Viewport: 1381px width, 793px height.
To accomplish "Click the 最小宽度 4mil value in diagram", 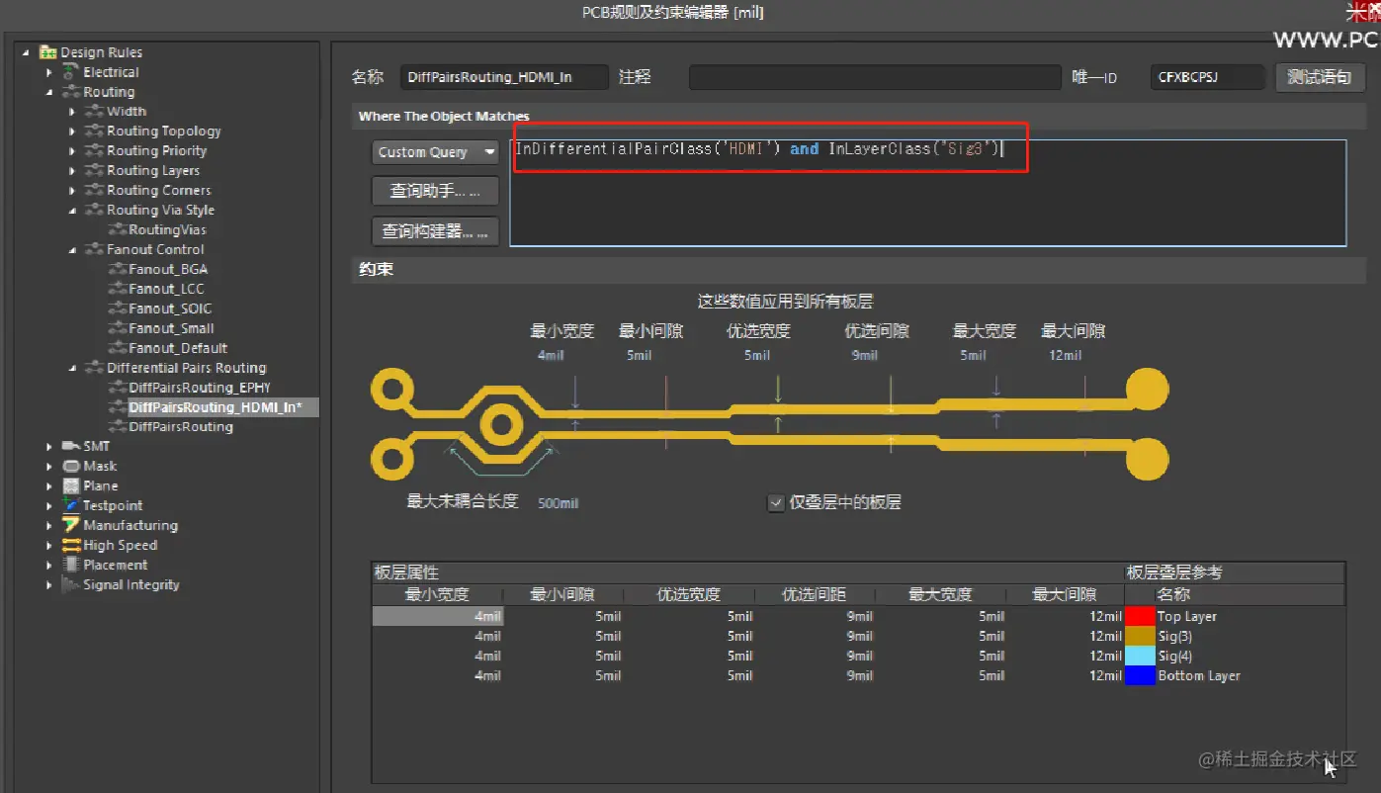I will coord(551,355).
